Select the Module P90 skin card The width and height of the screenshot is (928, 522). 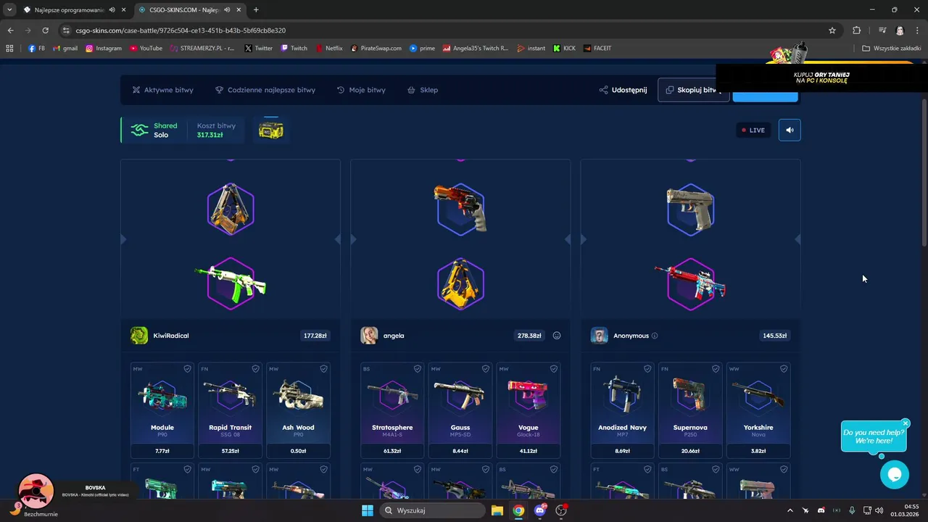pyautogui.click(x=162, y=410)
